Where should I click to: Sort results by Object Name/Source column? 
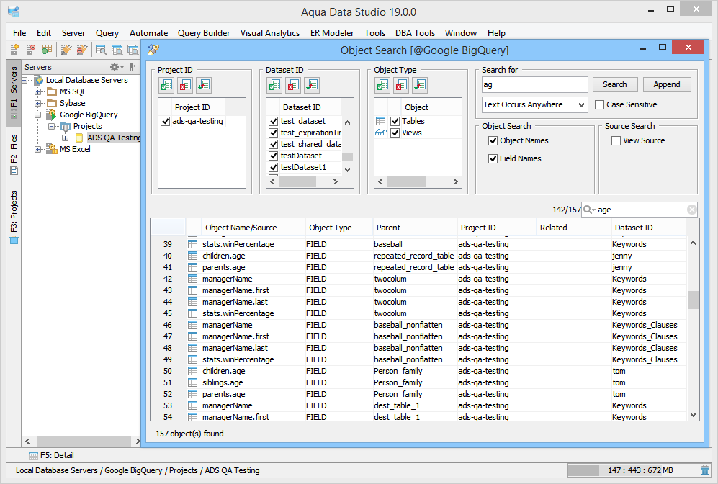coord(253,228)
